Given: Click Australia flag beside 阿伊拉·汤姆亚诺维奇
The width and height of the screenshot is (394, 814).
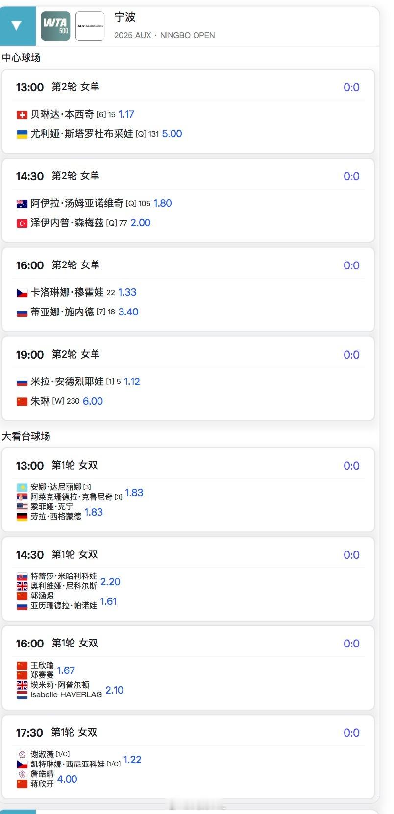Looking at the screenshot, I should [22, 204].
